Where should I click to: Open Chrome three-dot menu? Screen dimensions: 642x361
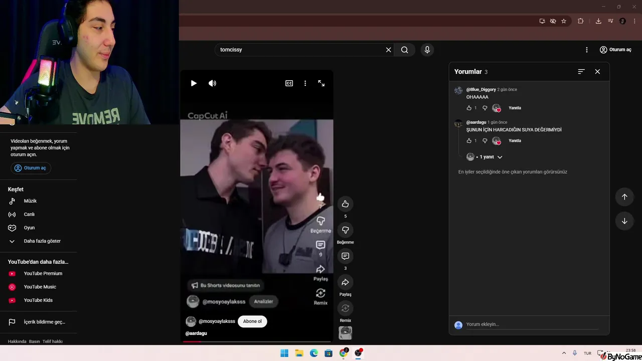634,21
